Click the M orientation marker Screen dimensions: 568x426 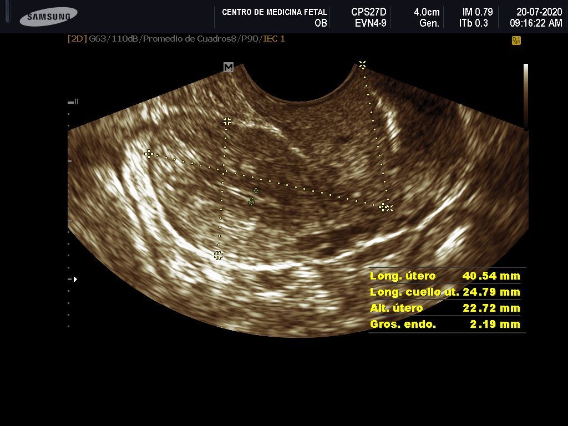228,67
